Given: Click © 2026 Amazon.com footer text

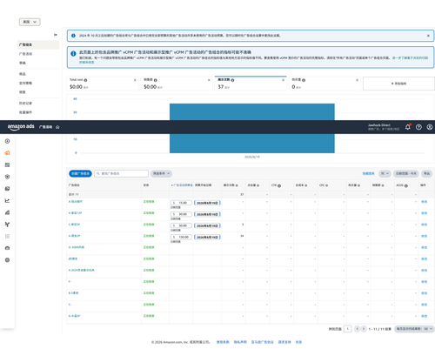Looking at the screenshot, I should click(x=180, y=342).
